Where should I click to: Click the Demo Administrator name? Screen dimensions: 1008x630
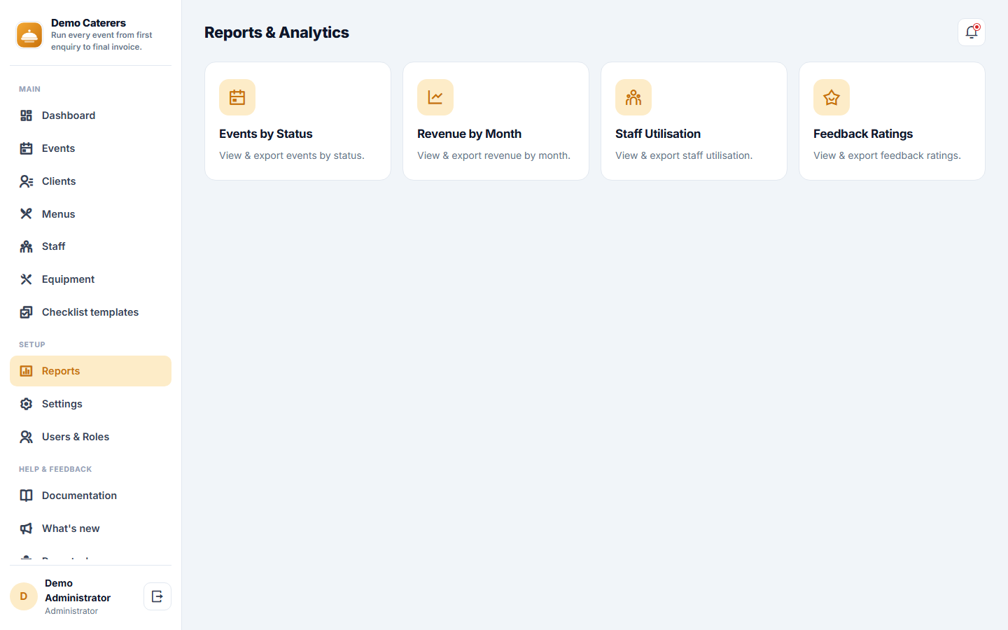click(x=78, y=590)
